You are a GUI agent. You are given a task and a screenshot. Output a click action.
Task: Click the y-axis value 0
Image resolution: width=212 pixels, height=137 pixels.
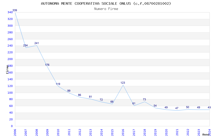pos(12,126)
